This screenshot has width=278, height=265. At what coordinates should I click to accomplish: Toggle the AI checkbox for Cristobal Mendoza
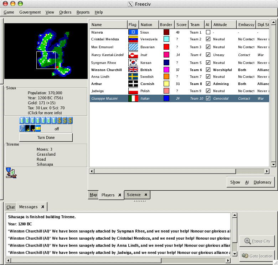[208, 39]
